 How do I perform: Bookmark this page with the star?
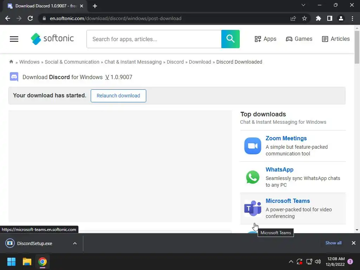(x=304, y=18)
